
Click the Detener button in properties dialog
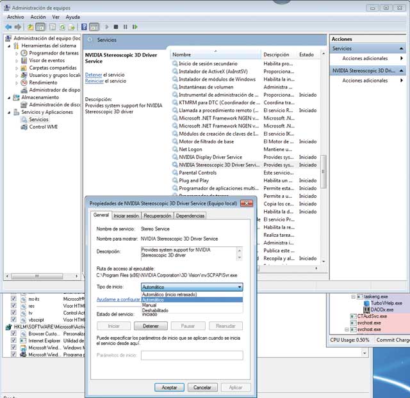click(151, 326)
